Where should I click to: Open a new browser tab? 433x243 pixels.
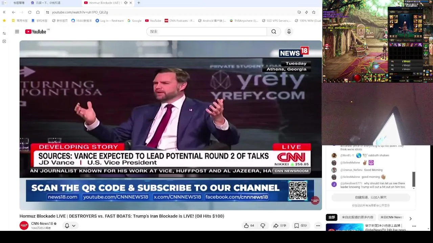139,3
